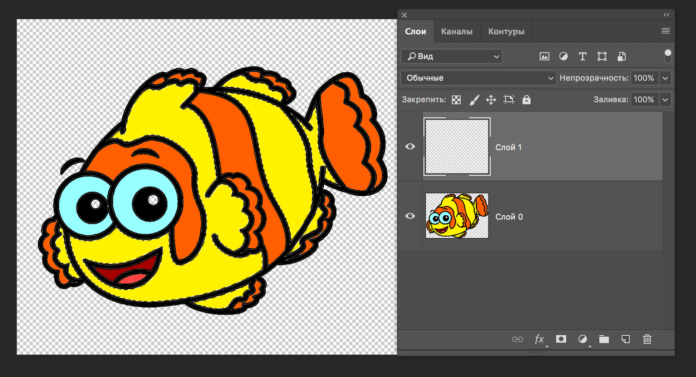Hide Слой 0 using eye icon
Screen dimensions: 696x377
pyautogui.click(x=410, y=216)
